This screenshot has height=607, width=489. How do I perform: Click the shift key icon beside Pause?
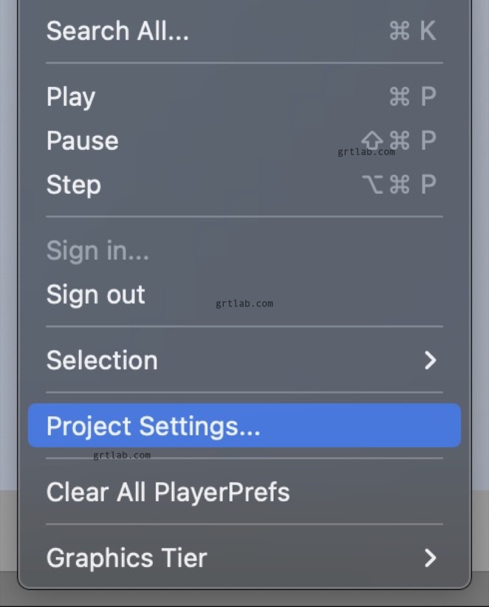[372, 140]
